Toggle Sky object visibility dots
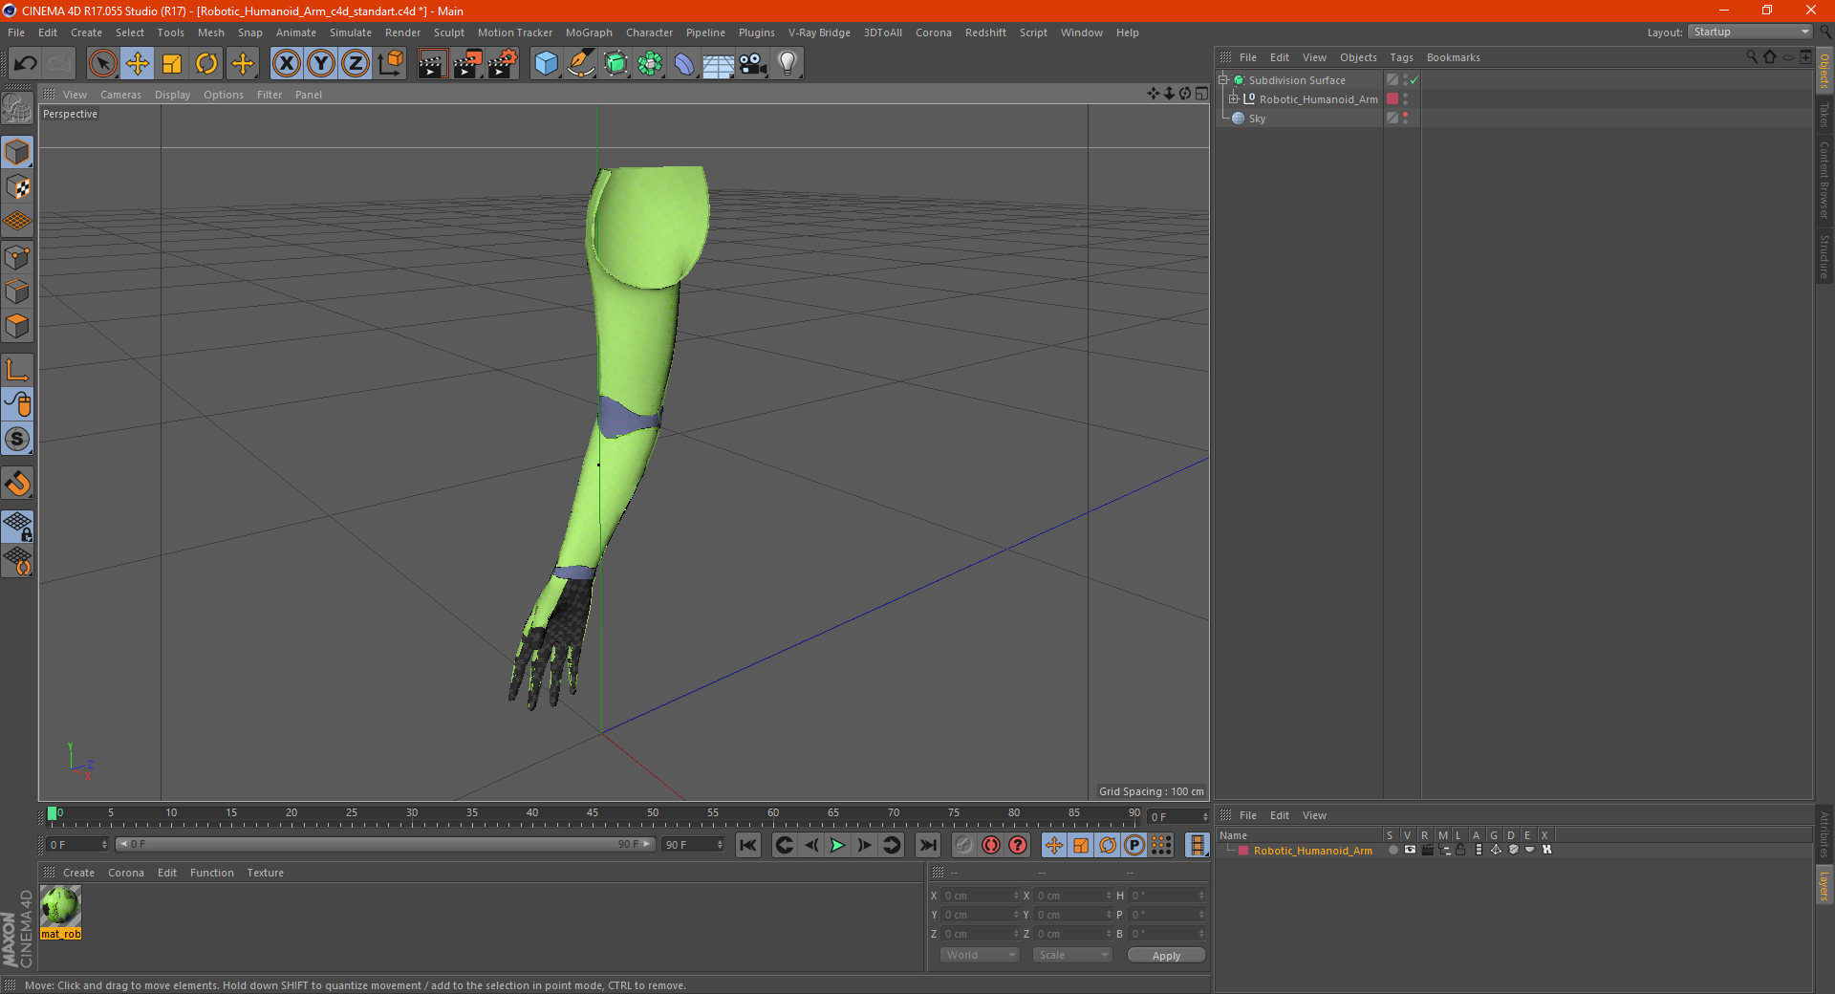 pyautogui.click(x=1405, y=119)
